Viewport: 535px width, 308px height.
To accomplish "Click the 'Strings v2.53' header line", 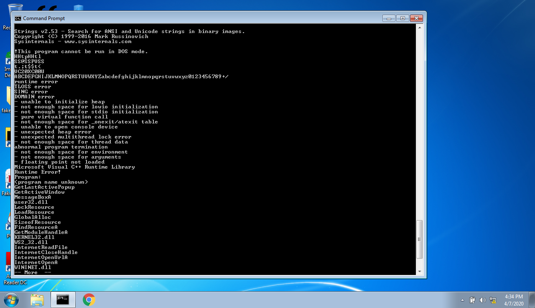I will point(130,31).
